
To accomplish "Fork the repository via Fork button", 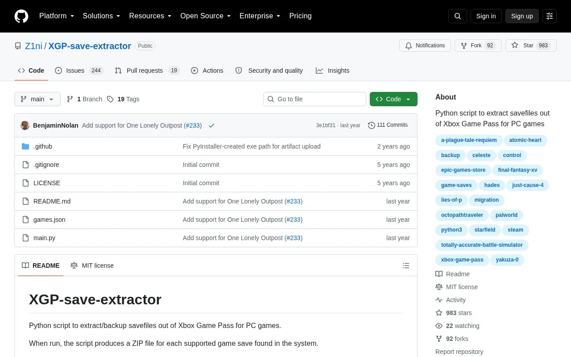I will (x=478, y=46).
